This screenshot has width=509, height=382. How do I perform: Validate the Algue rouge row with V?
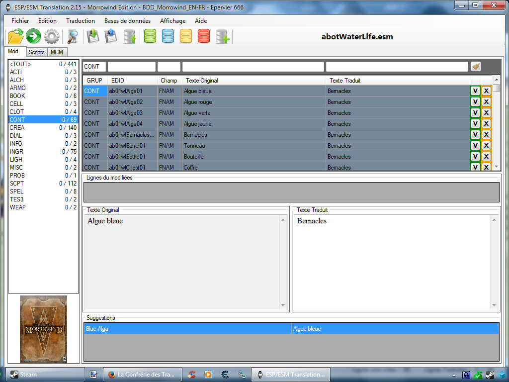[475, 101]
